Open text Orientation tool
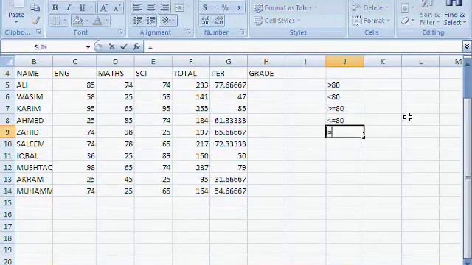The image size is (472, 265). [x=166, y=21]
